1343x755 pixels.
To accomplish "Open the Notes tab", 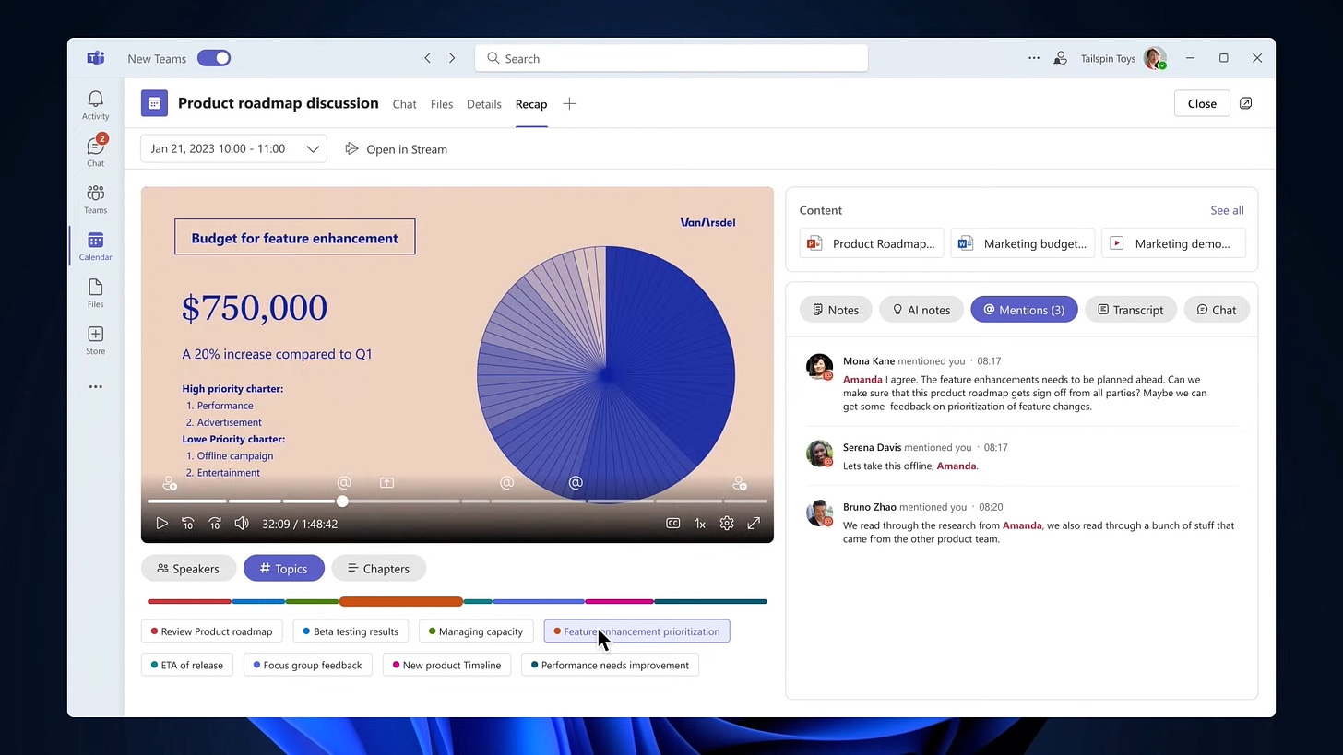I will coord(835,310).
